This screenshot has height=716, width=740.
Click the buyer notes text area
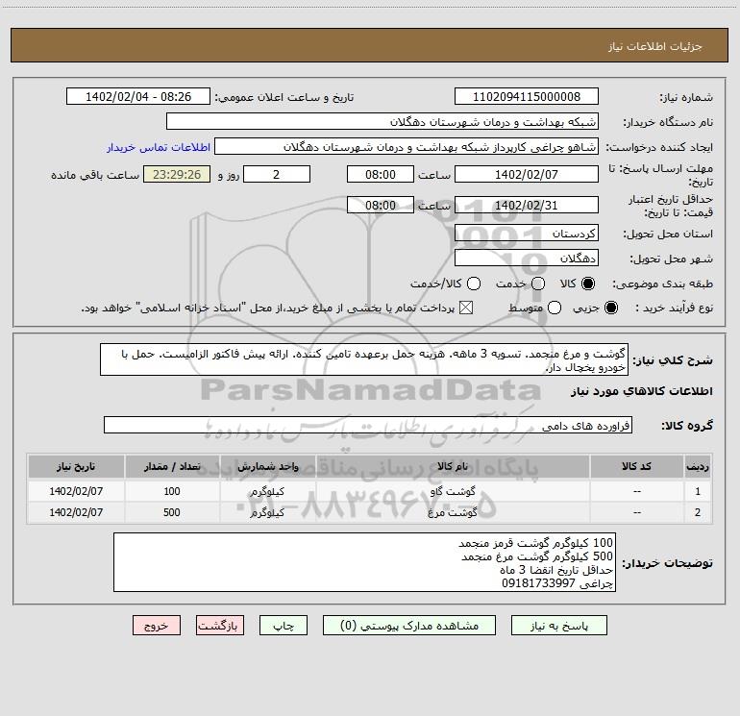pos(364,562)
